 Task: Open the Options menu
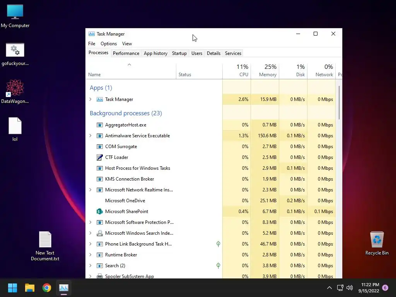[x=109, y=44]
